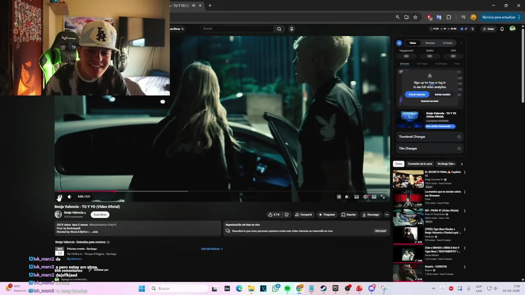
Task: Start voice search with the microphone icon
Action: (x=292, y=29)
